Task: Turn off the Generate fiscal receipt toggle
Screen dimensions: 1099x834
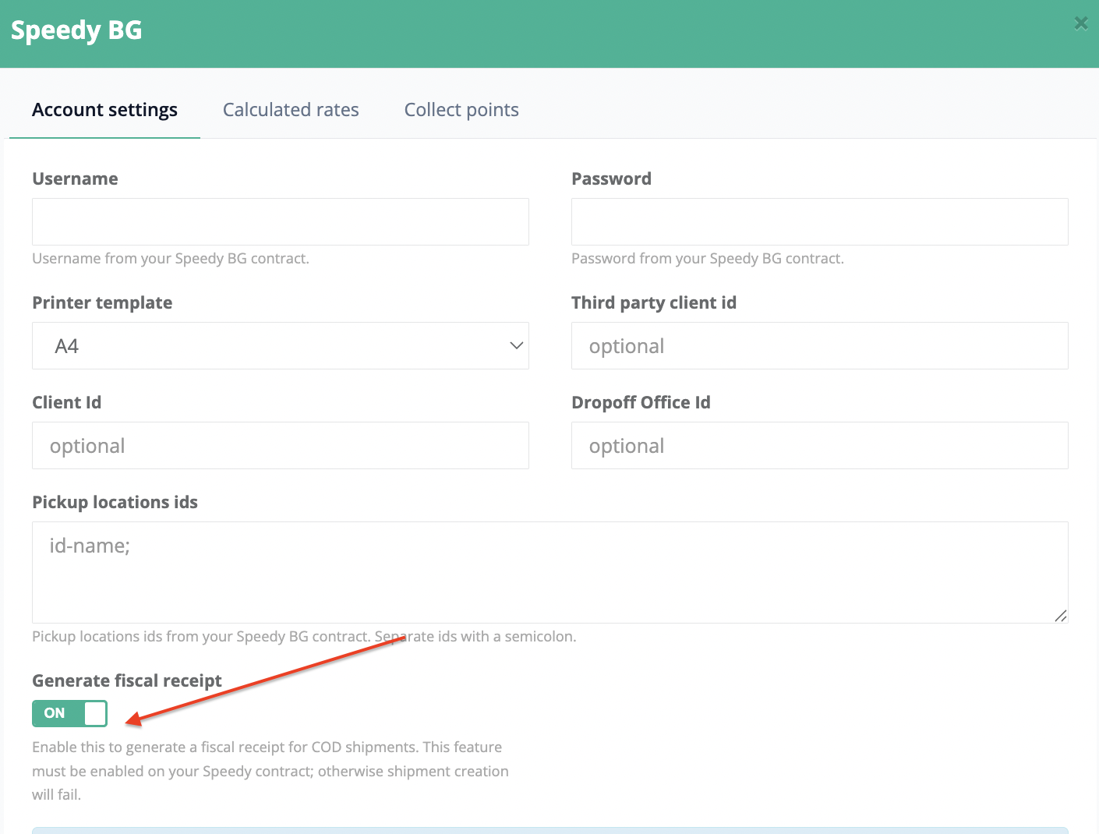Action: click(69, 713)
